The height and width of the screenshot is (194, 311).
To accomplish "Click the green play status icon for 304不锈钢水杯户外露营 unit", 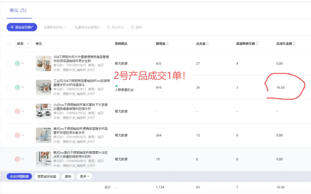I will coord(17,63).
